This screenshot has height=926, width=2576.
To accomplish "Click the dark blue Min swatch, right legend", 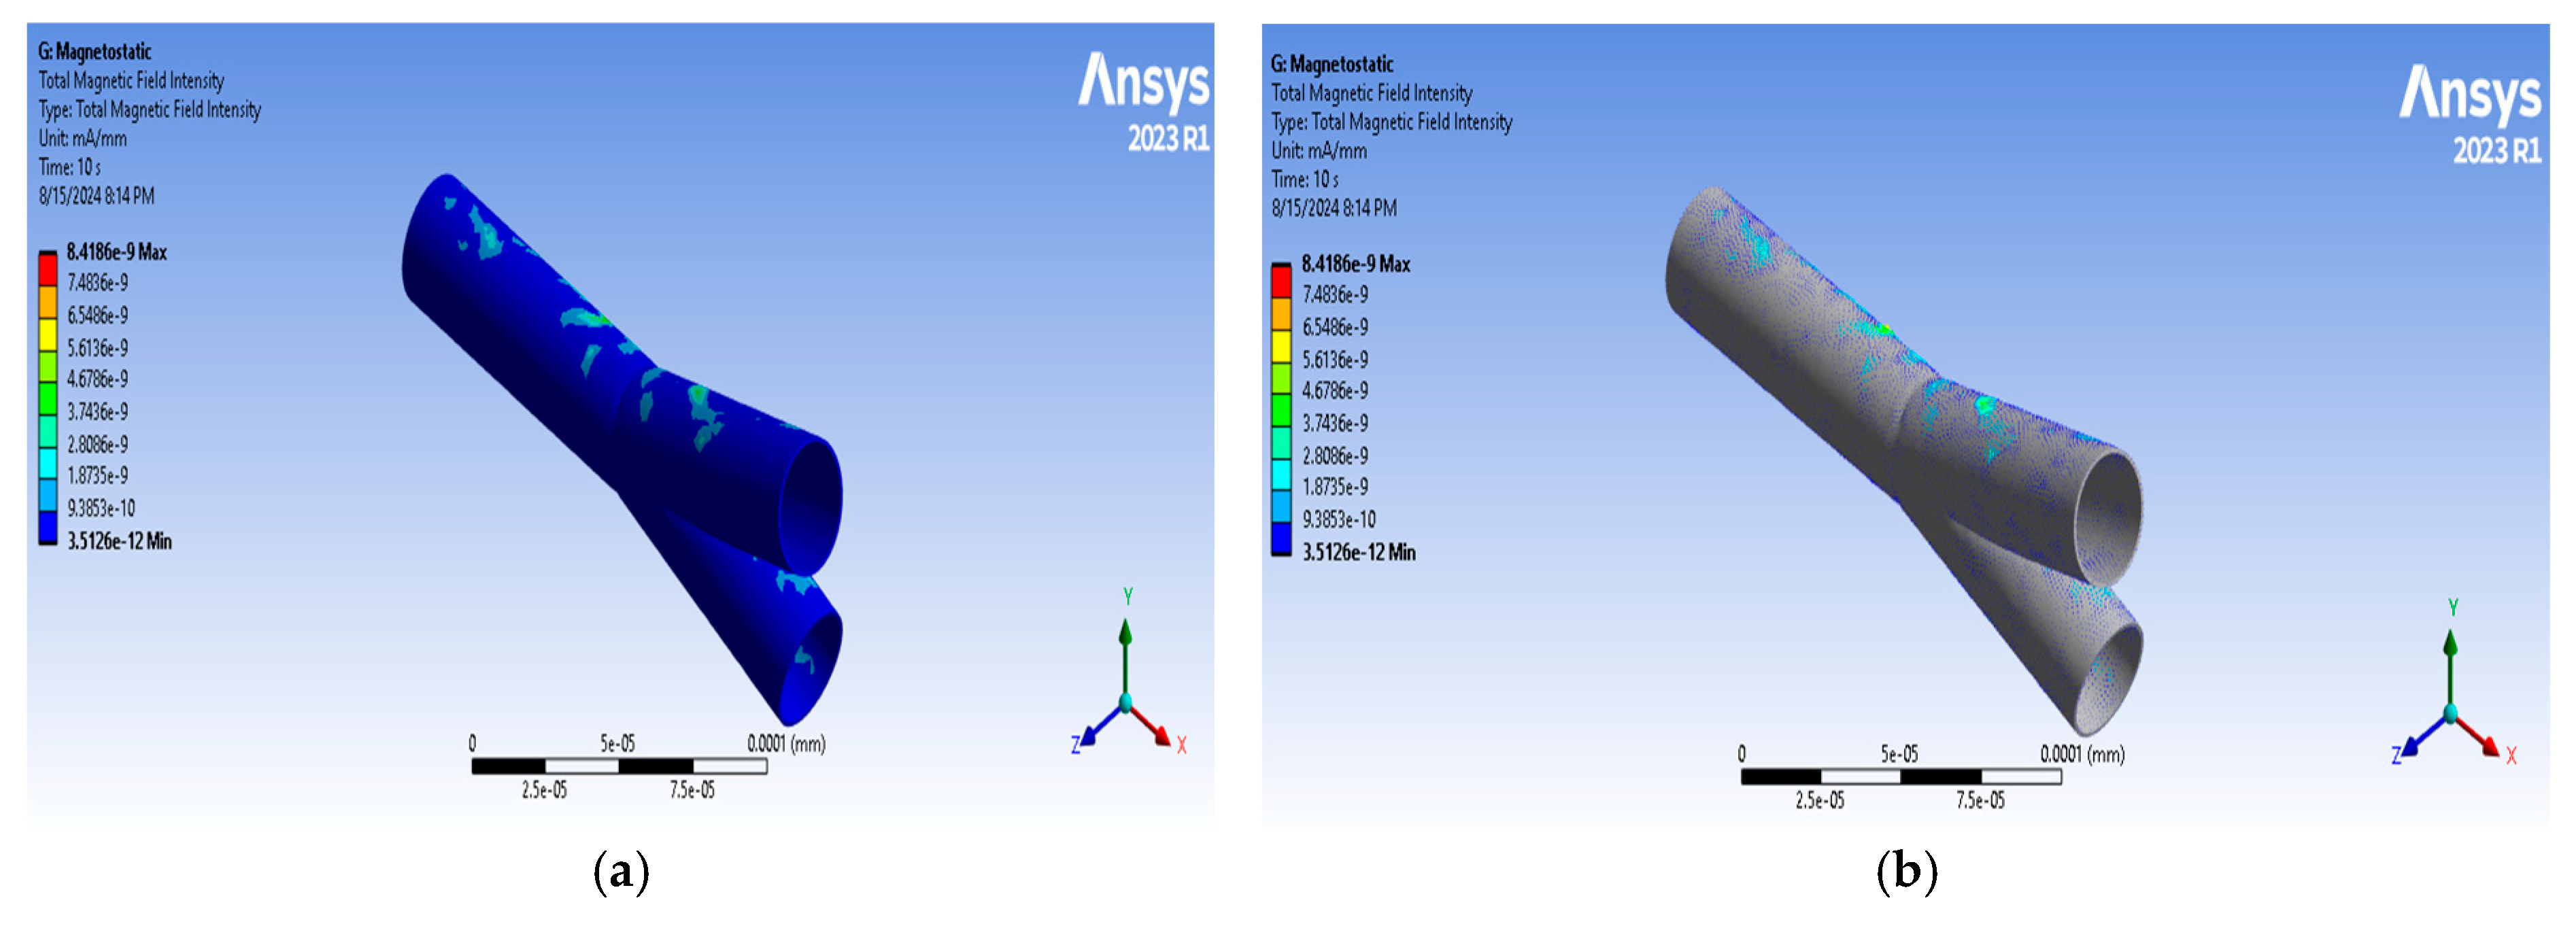I will pyautogui.click(x=1281, y=539).
